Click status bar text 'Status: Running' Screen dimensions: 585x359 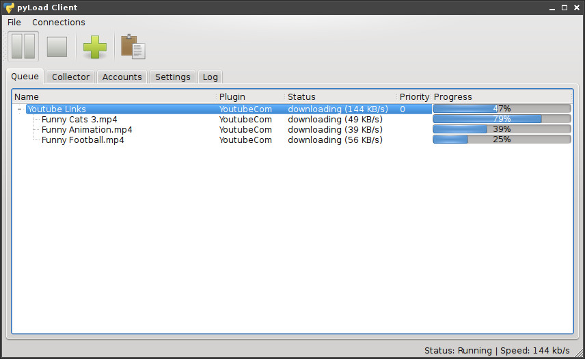(x=458, y=350)
